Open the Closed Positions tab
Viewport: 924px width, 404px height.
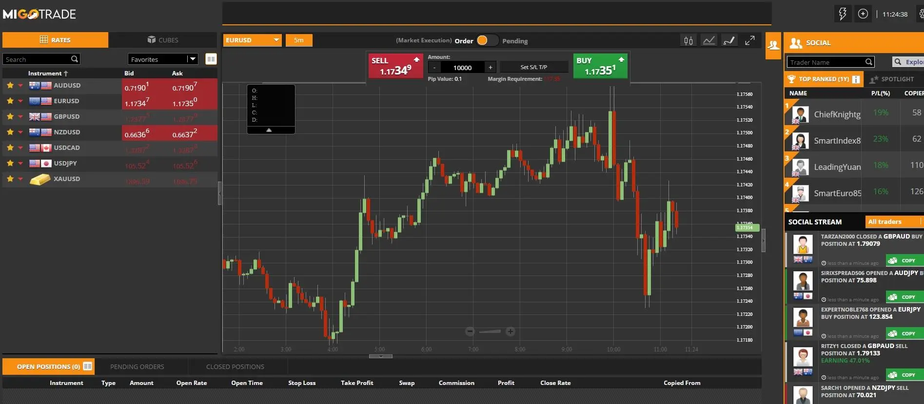tap(235, 367)
